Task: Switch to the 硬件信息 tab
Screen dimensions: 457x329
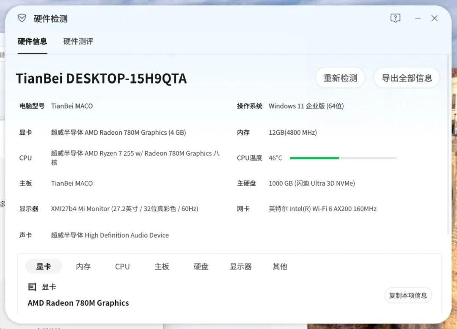Action: click(x=32, y=41)
